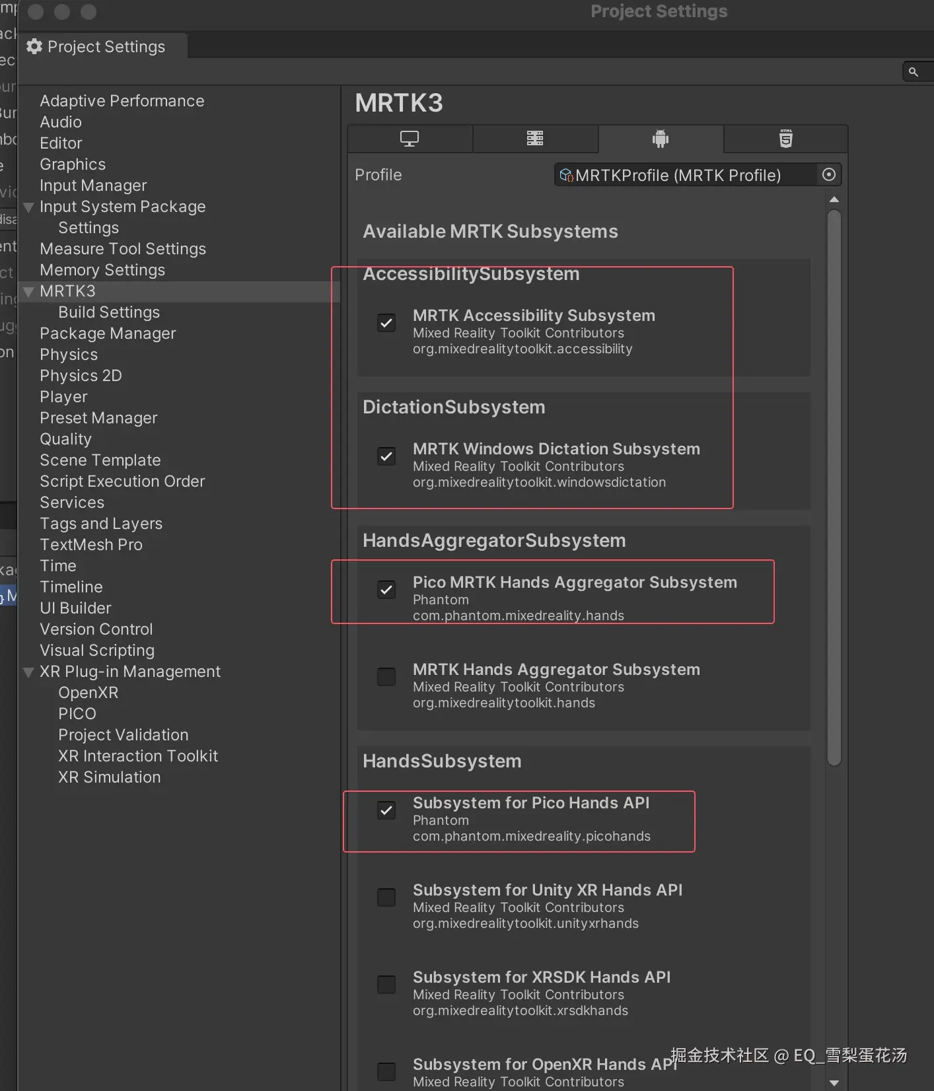
Task: Open UI Builder settings
Action: pyautogui.click(x=75, y=608)
